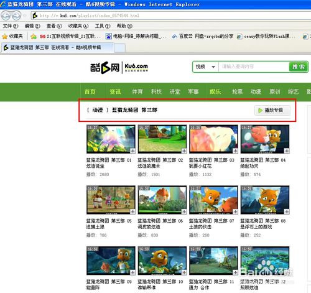Go to 娱乐 section
Screen dimensions: 311x293
point(215,91)
